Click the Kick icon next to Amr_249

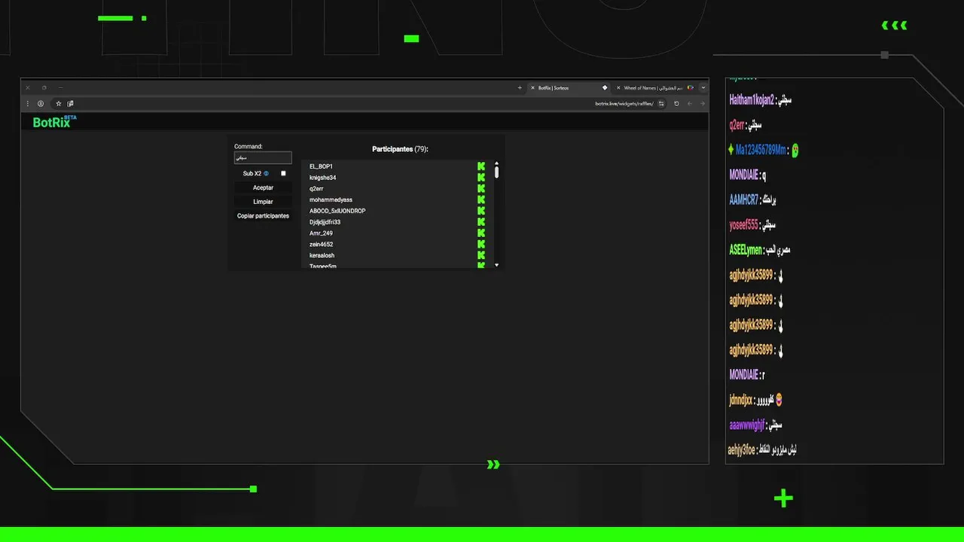coord(481,233)
